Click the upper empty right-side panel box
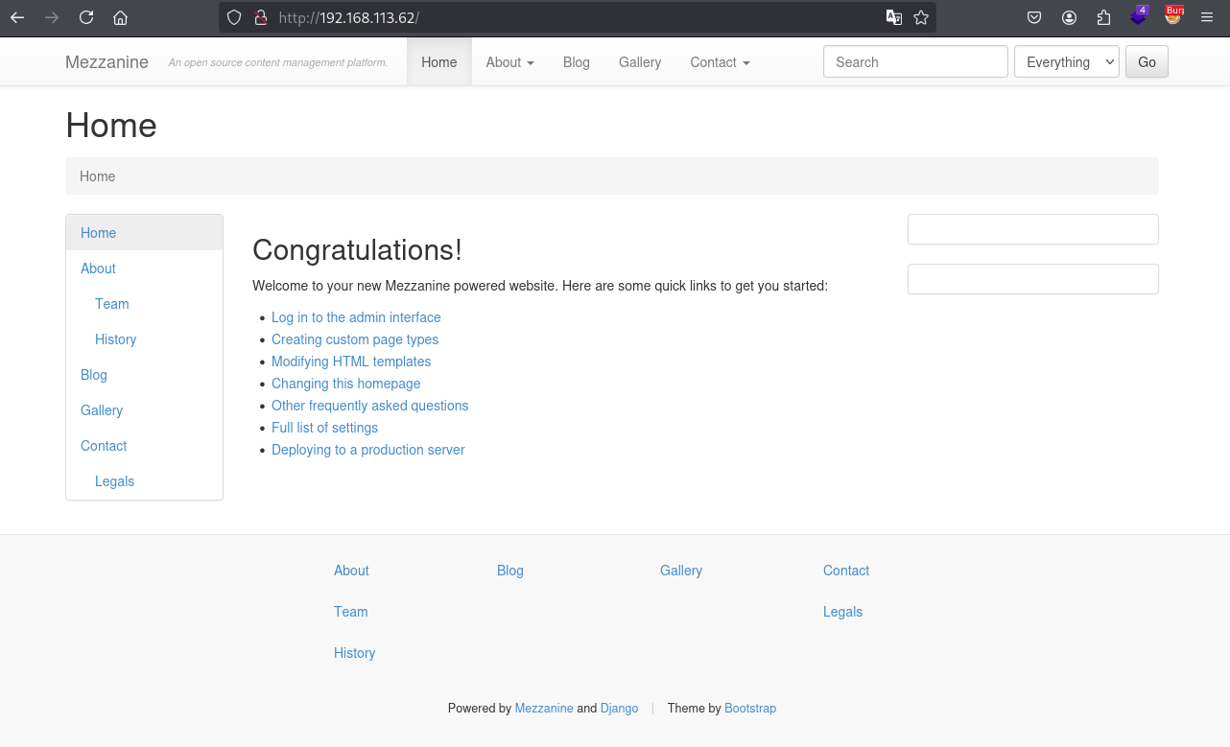1230x747 pixels. (1033, 229)
